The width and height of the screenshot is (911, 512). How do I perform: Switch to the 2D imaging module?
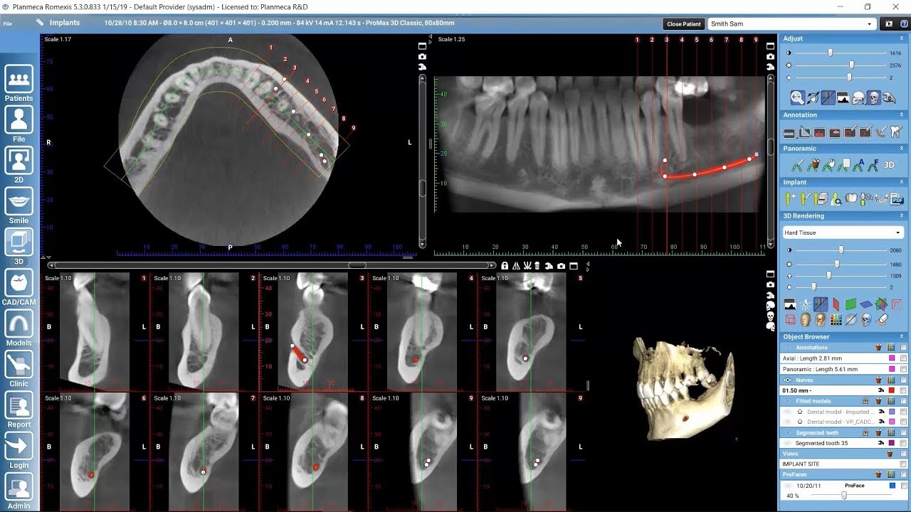[19, 165]
